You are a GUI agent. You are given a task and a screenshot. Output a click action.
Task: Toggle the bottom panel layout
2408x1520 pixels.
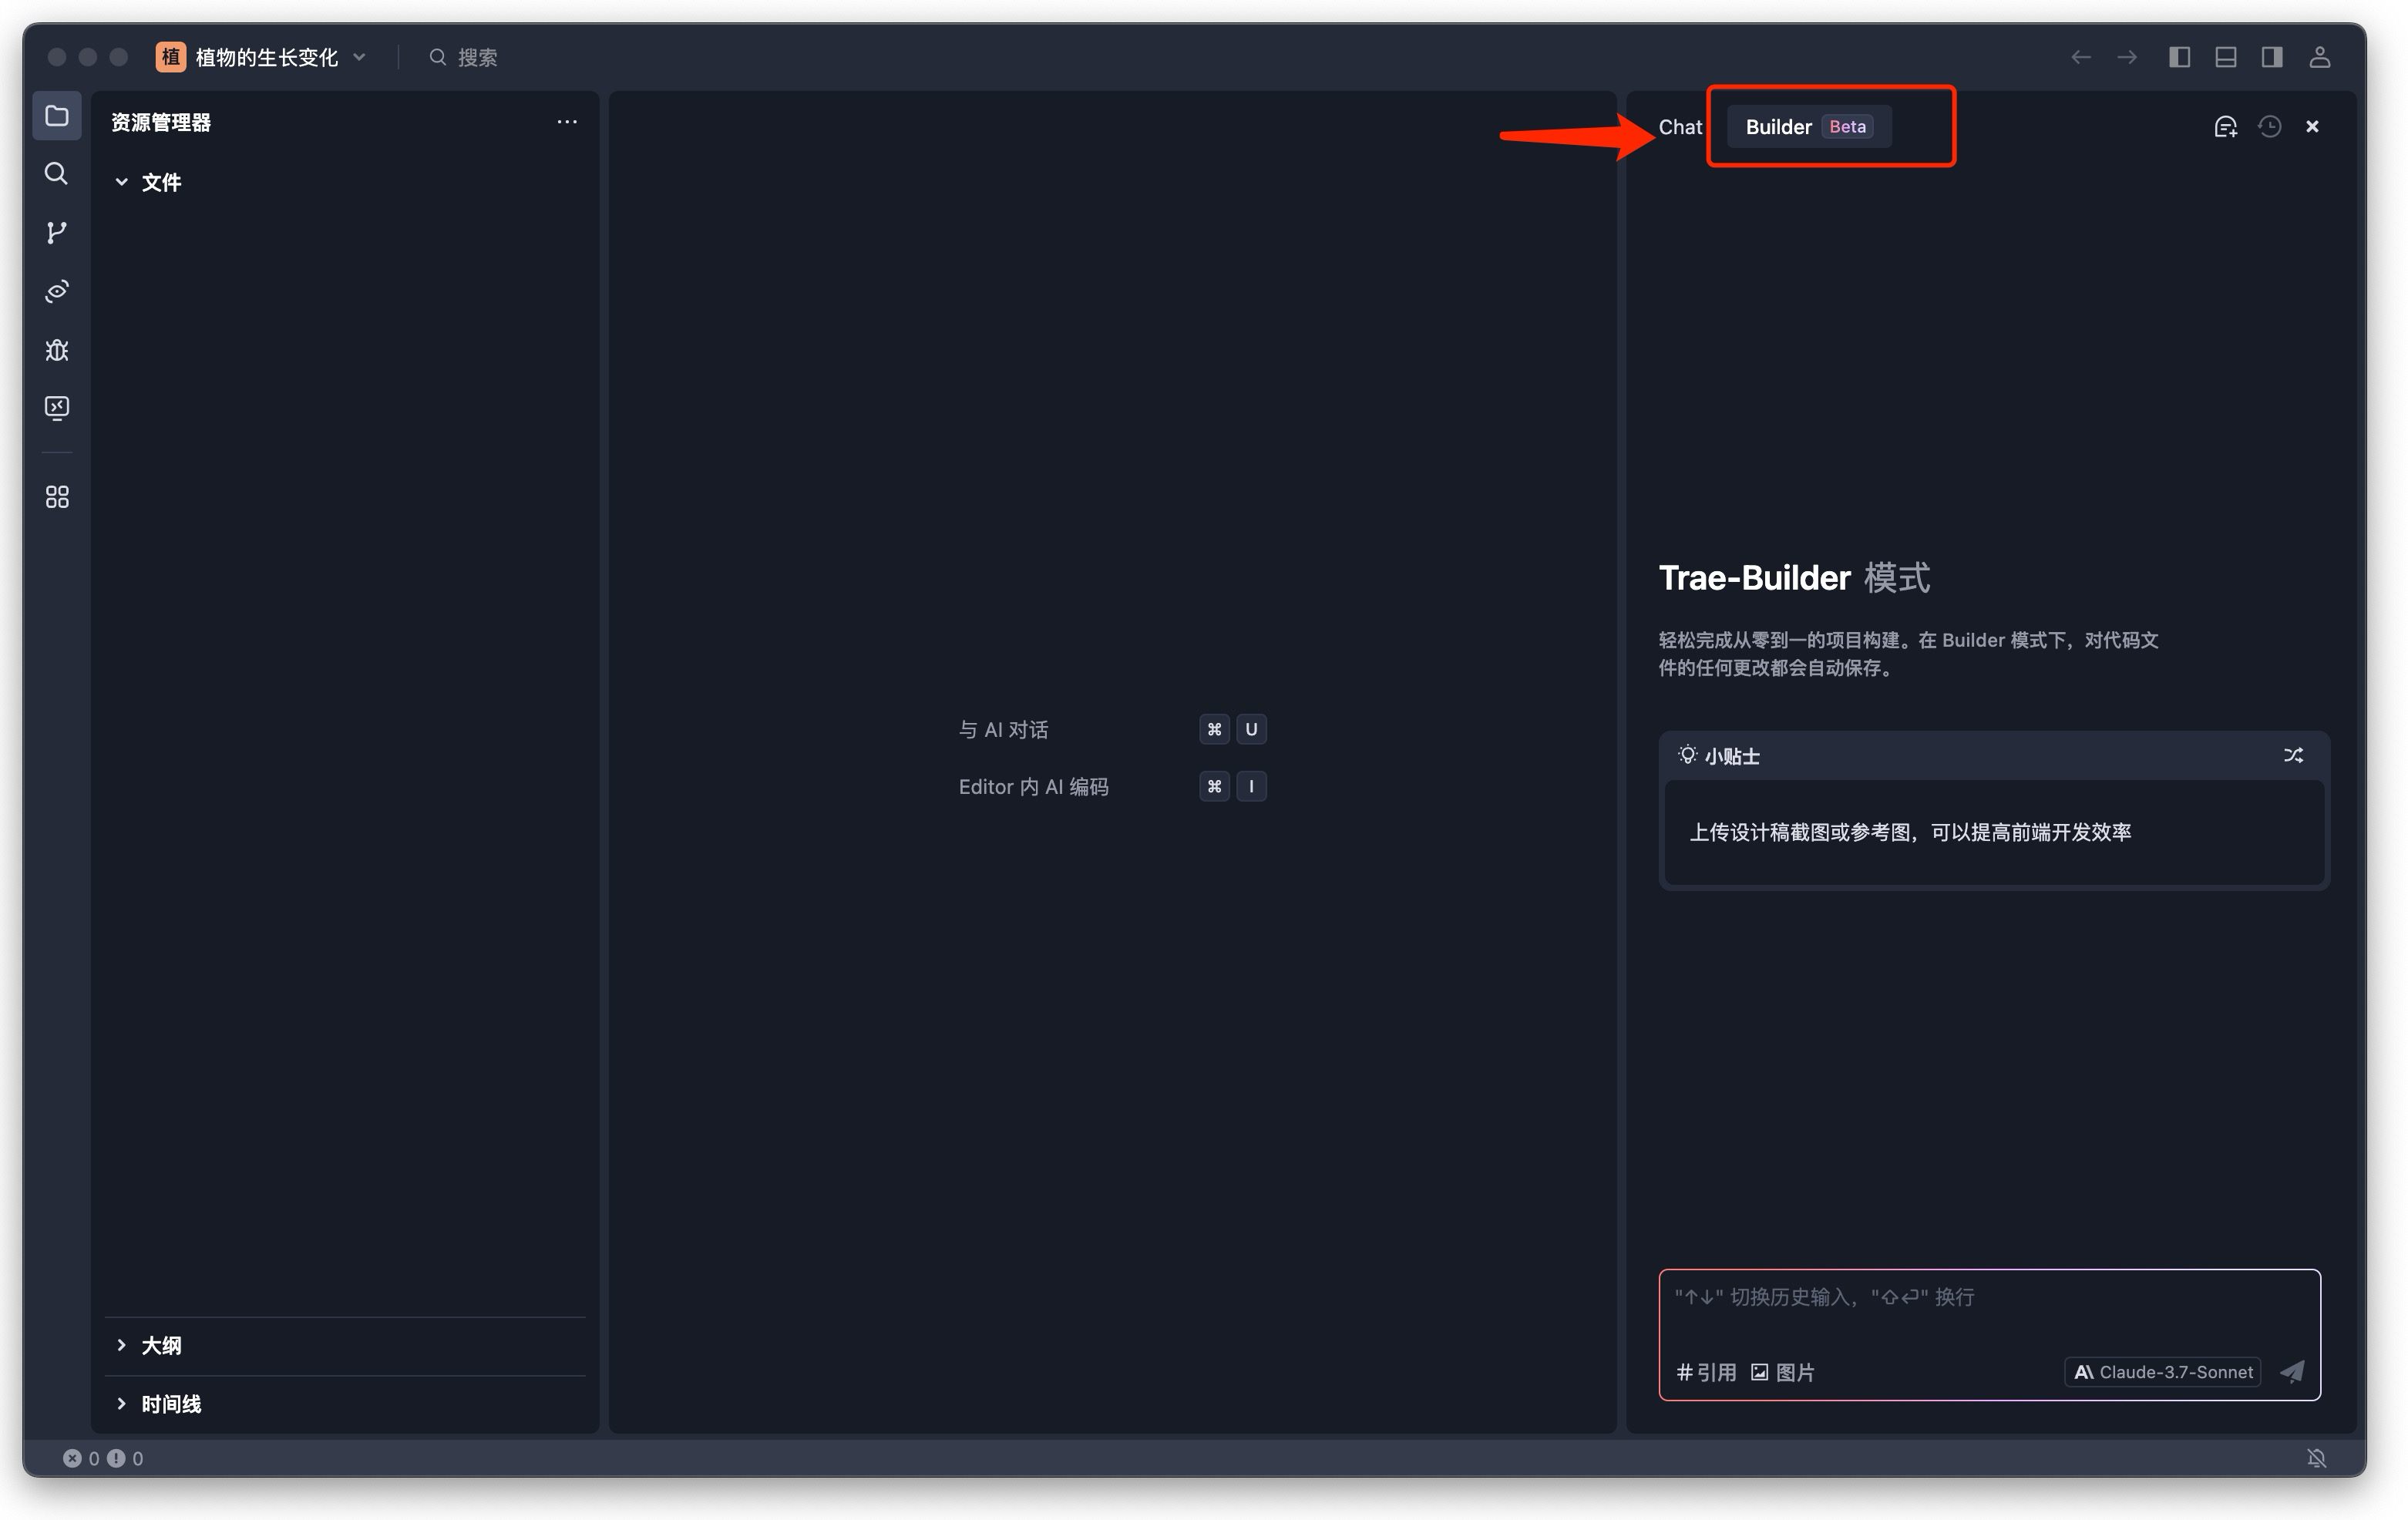2226,57
